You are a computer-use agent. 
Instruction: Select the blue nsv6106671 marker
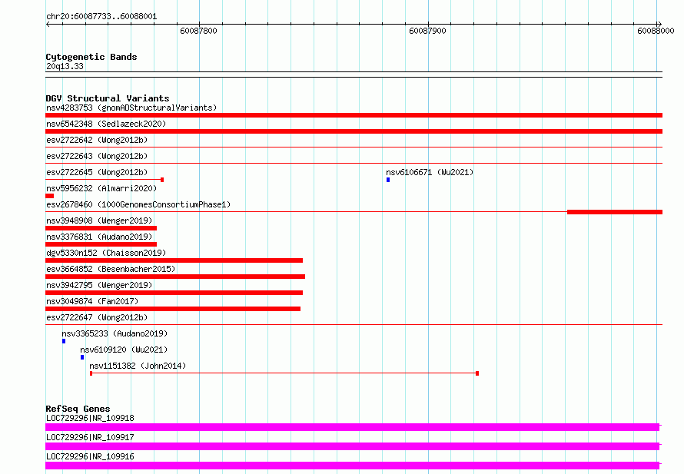[388, 180]
